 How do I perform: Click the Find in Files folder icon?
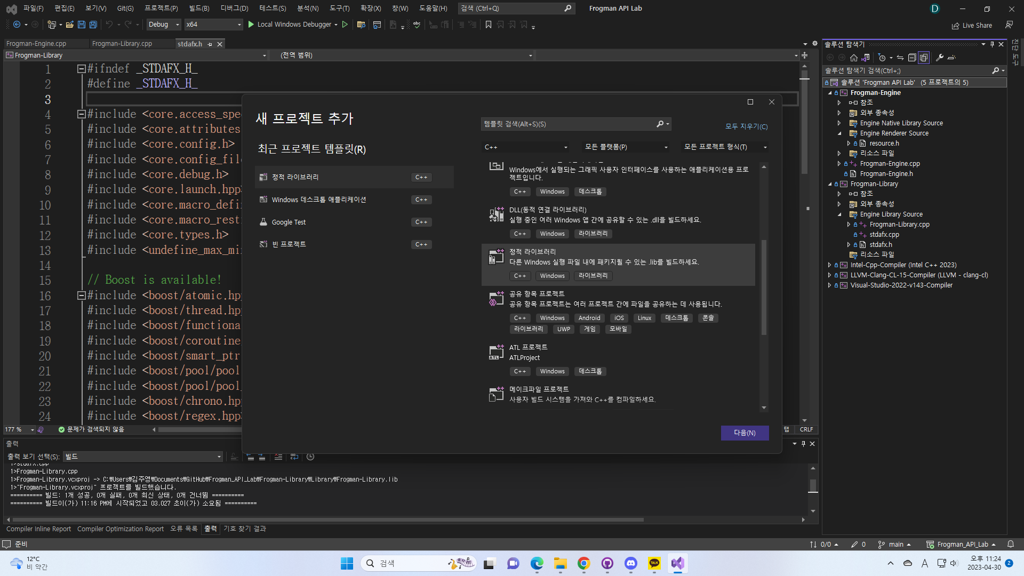(361, 25)
